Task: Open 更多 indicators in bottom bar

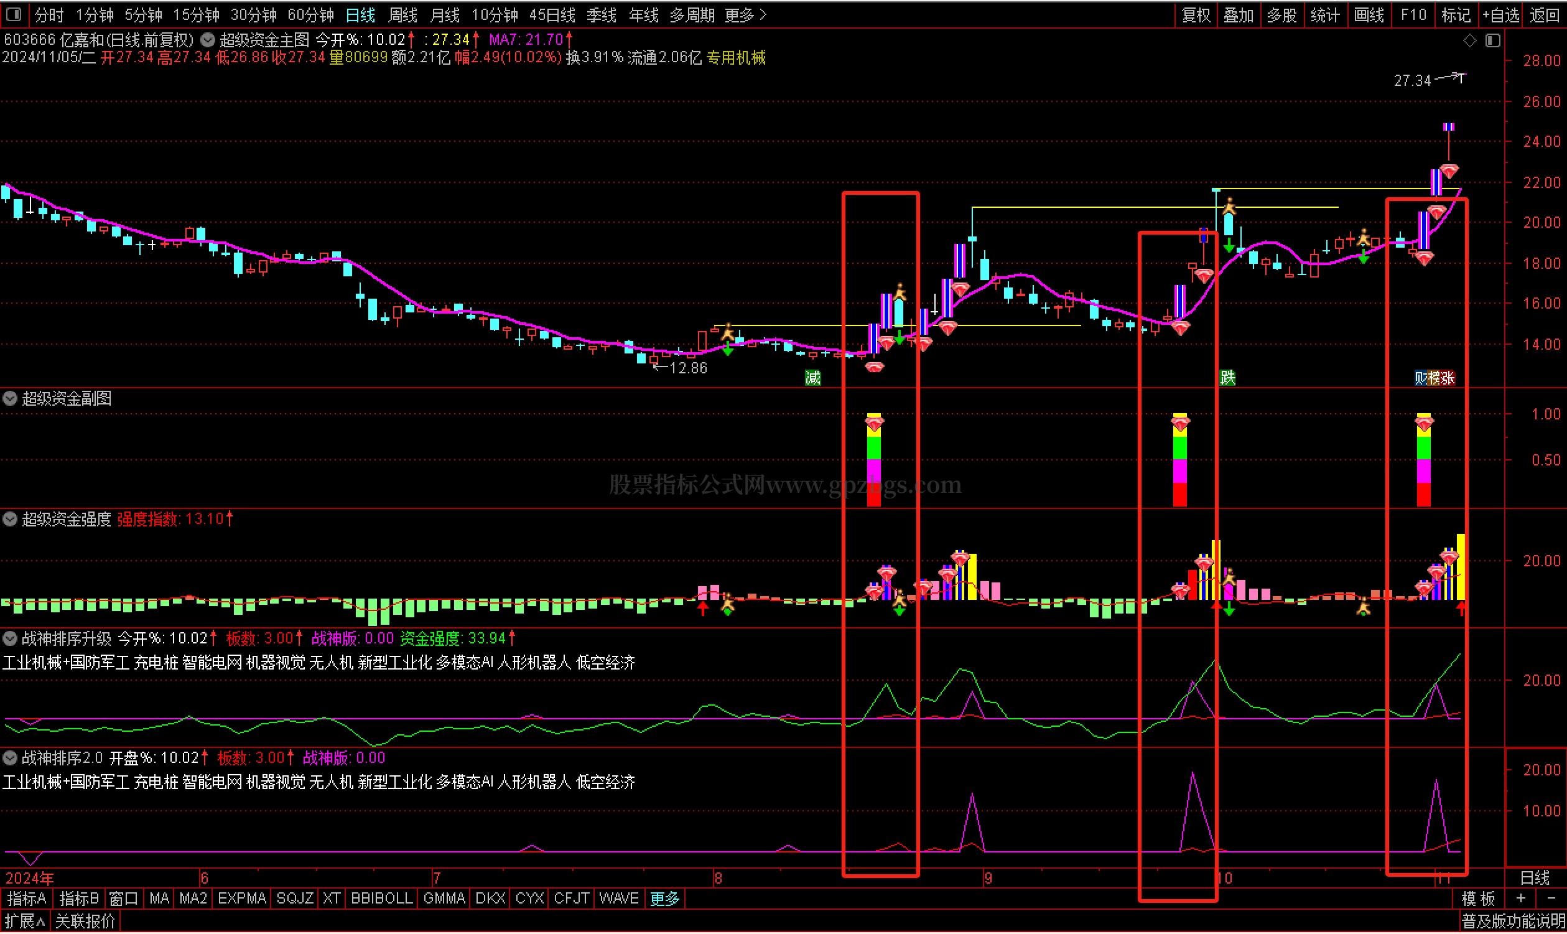Action: [x=664, y=899]
